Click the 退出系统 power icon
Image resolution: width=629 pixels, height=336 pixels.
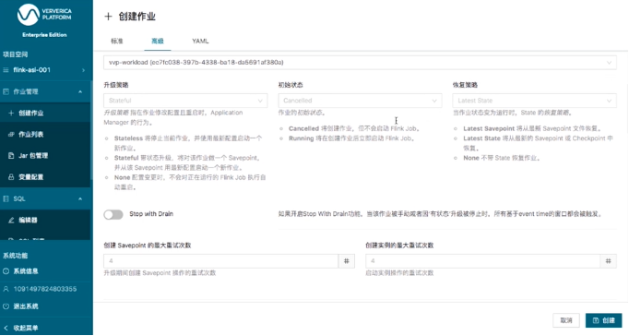6,306
